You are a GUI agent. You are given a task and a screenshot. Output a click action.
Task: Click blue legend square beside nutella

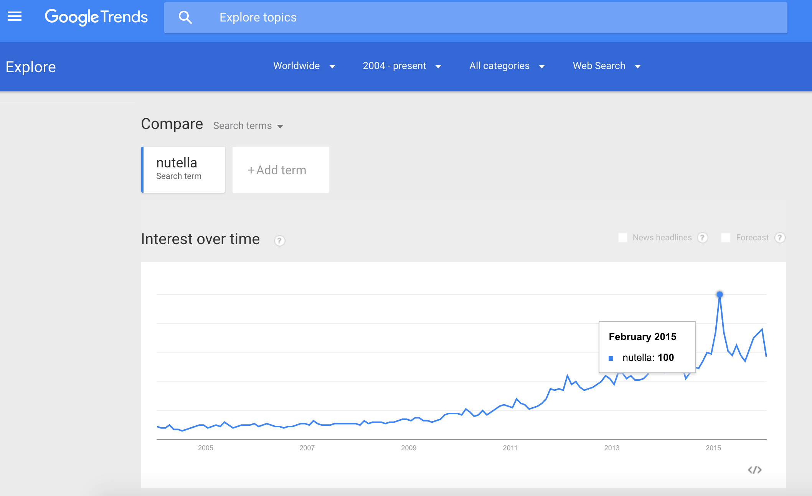pyautogui.click(x=611, y=358)
